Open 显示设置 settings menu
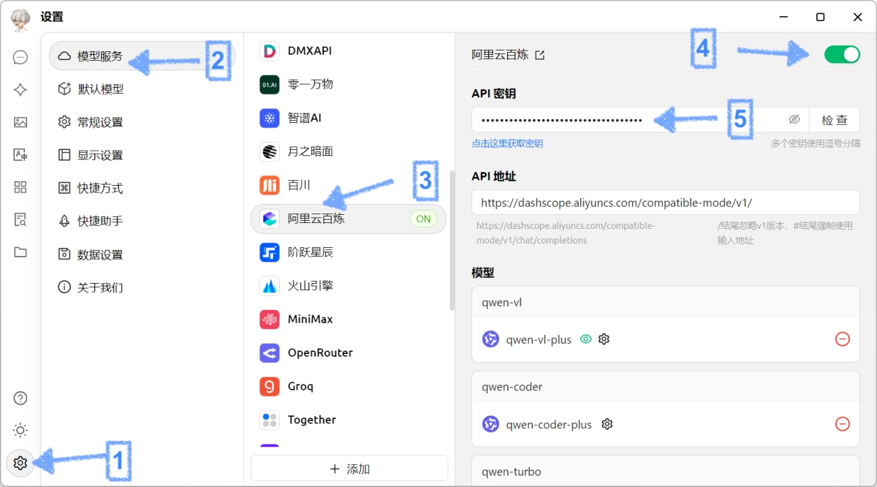 click(142, 155)
